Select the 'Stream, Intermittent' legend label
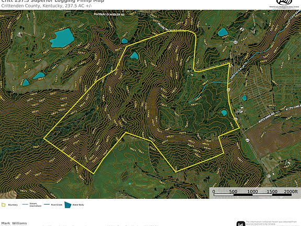Screen dimensions: 301x226 [36, 205]
